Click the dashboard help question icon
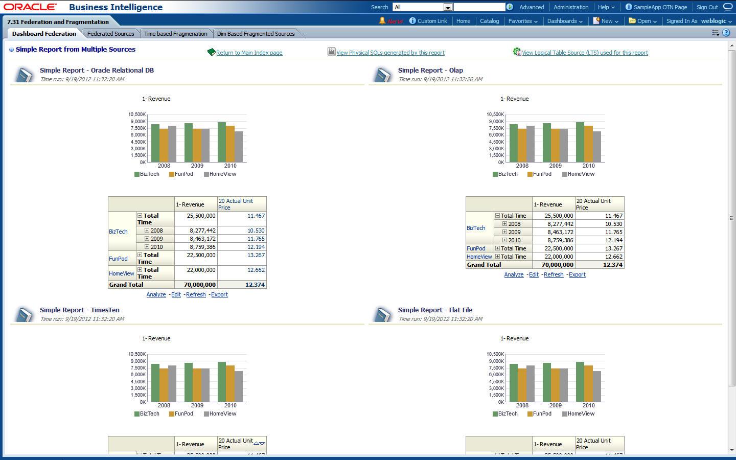Viewport: 736px width, 460px height. [726, 33]
